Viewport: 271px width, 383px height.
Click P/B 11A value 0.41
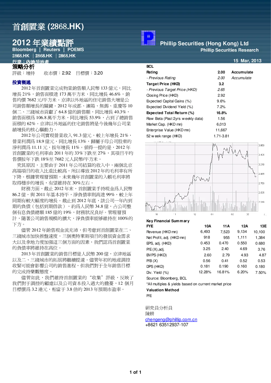[x=225, y=261]
